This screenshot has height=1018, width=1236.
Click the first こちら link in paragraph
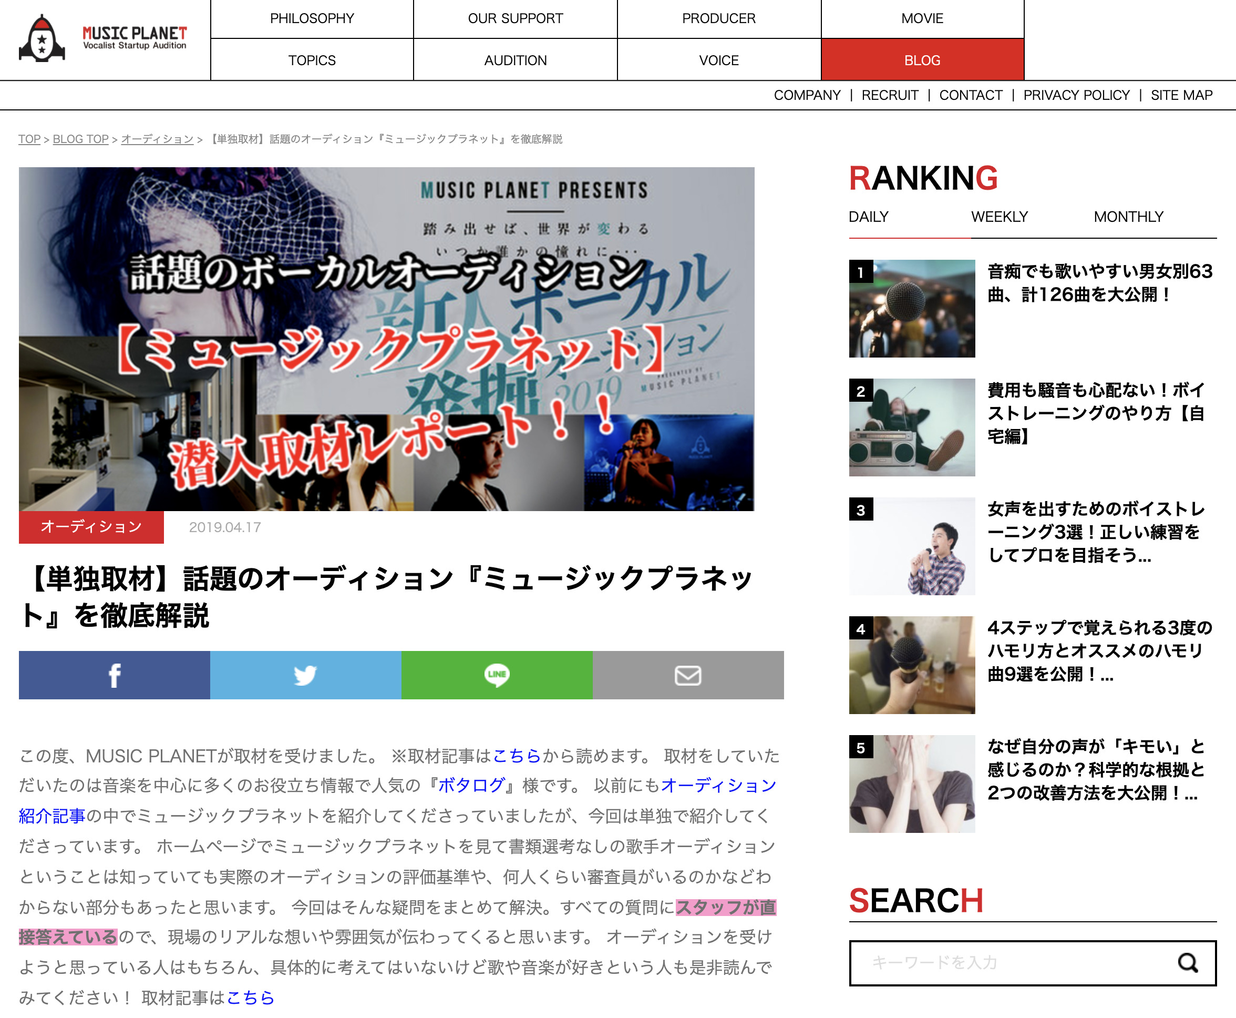point(517,756)
